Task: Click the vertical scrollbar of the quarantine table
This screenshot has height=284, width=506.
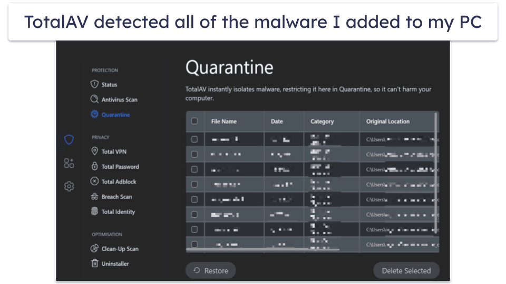Action: [437, 173]
